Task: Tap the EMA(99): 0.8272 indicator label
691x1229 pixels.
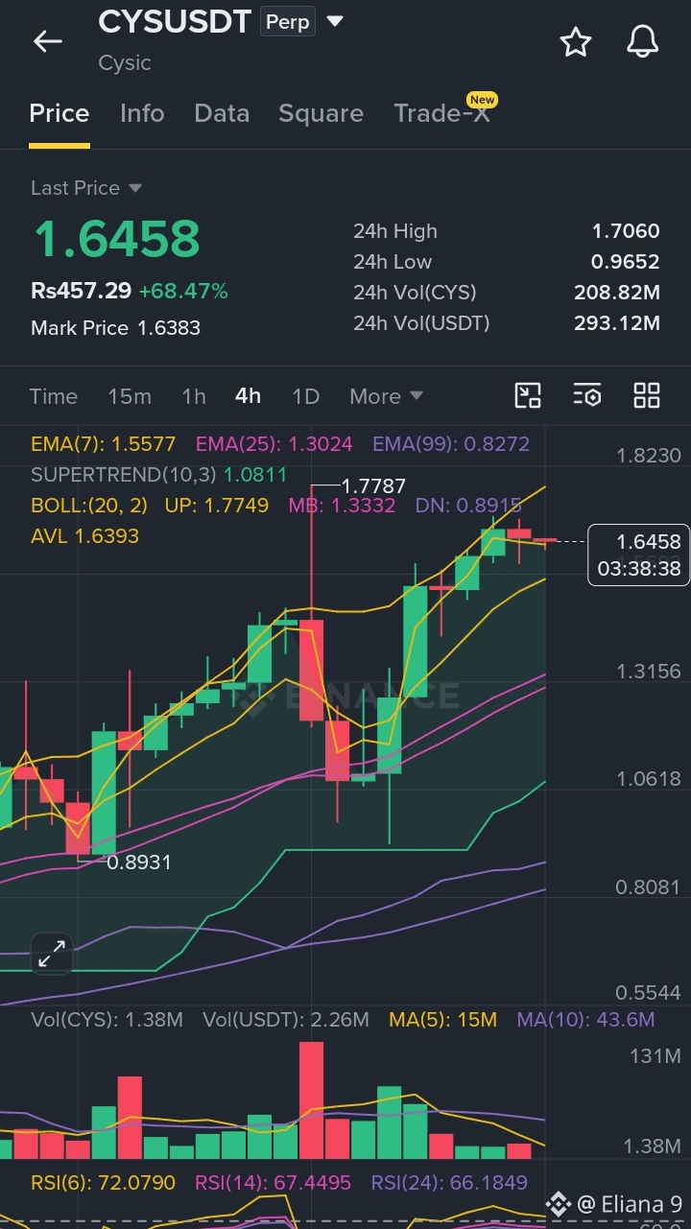Action: [x=451, y=444]
